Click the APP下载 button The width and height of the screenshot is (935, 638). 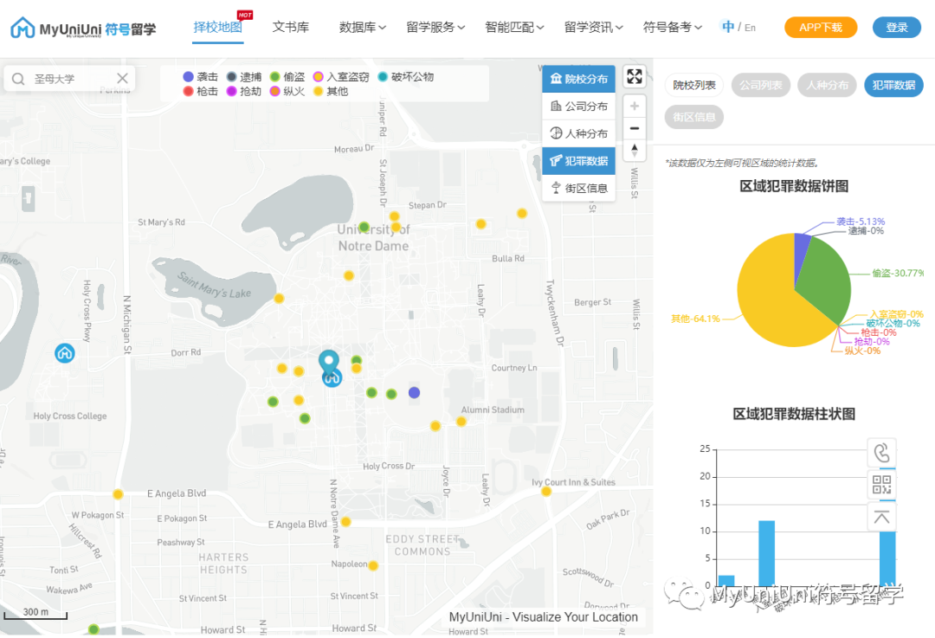tap(821, 28)
